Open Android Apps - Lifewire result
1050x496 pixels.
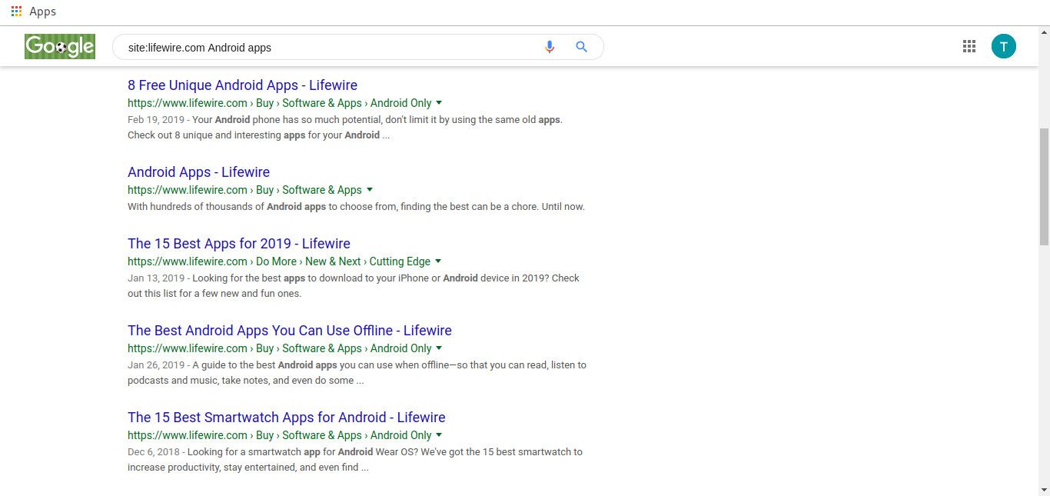(198, 172)
